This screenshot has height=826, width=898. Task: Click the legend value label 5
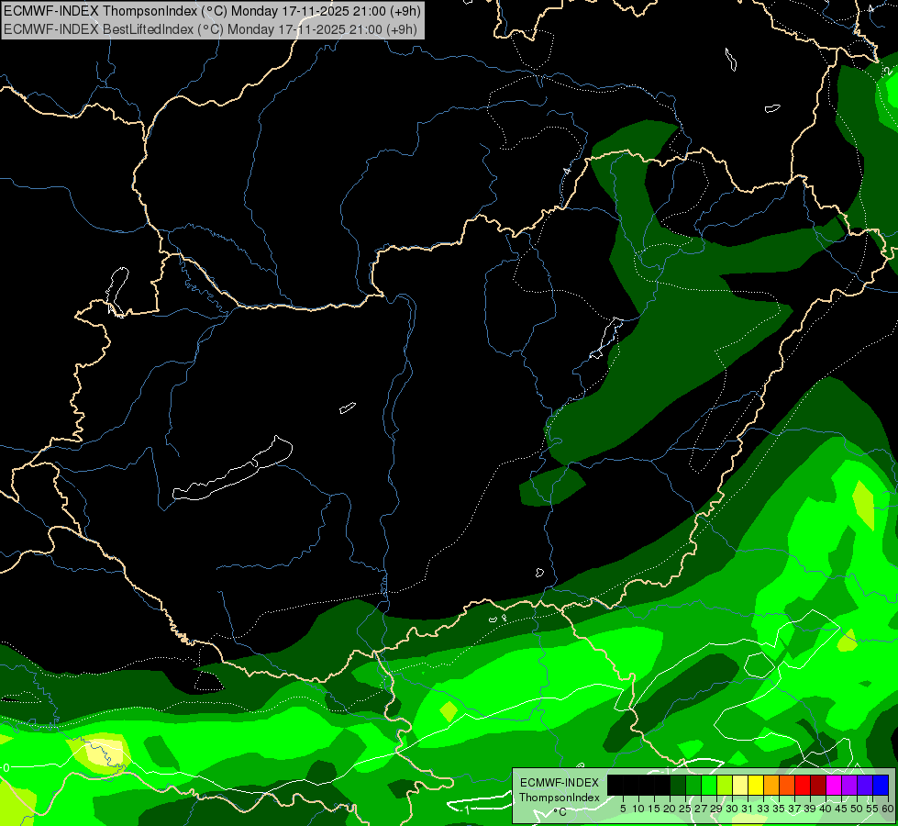pyautogui.click(x=623, y=809)
